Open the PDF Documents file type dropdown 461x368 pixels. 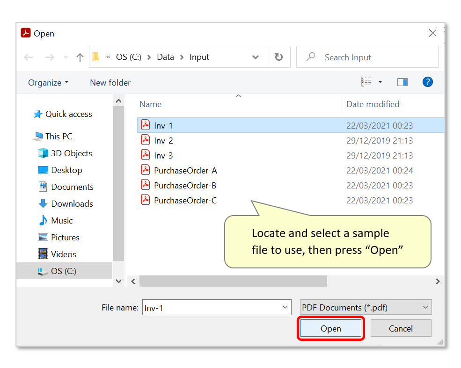pyautogui.click(x=366, y=307)
